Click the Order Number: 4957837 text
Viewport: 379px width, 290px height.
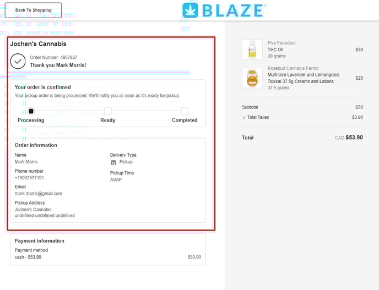pyautogui.click(x=53, y=57)
